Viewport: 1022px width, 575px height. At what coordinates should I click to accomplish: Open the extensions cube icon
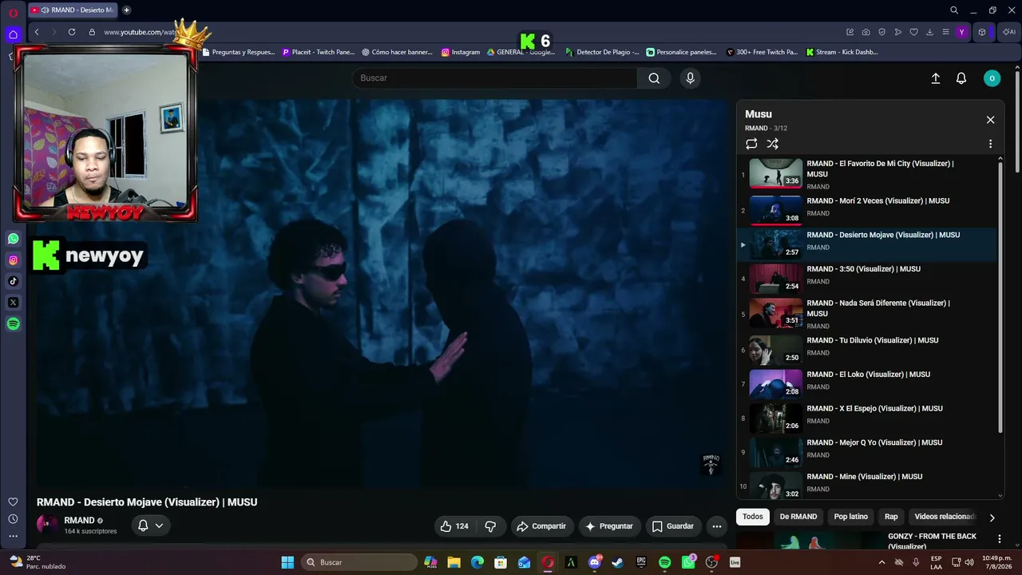(982, 32)
